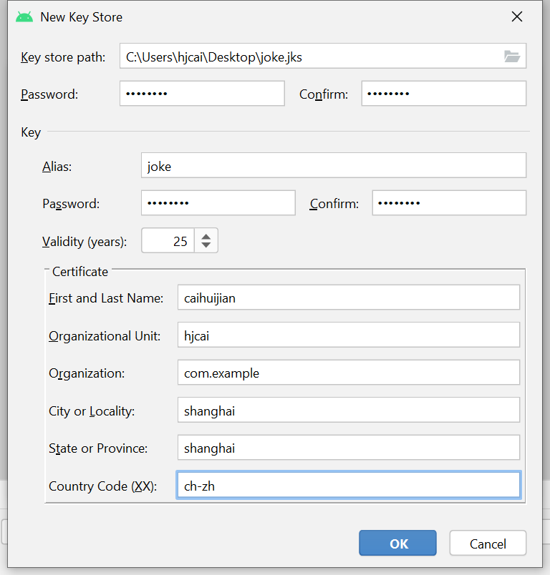Image resolution: width=550 pixels, height=575 pixels.
Task: Click the Validity years decrement arrow
Action: pyautogui.click(x=206, y=245)
